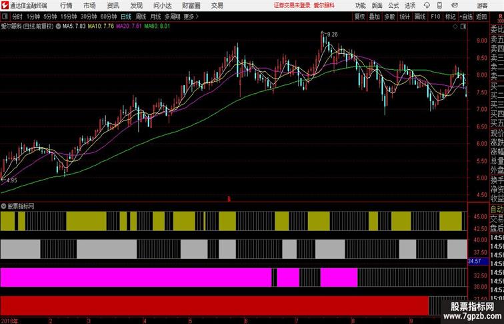The height and width of the screenshot is (324, 504).
Task: Expand the 更多 periods list
Action: pos(191,17)
